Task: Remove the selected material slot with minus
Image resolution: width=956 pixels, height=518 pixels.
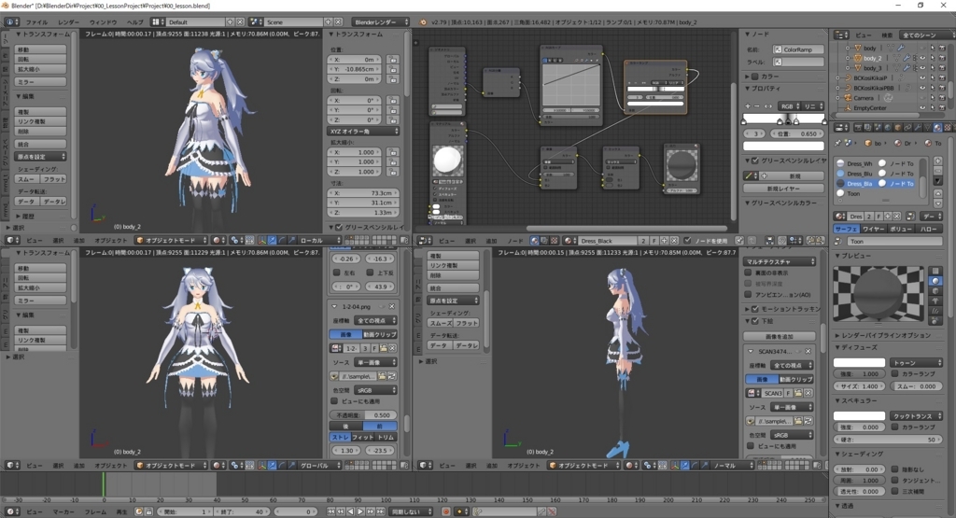Action: click(937, 171)
